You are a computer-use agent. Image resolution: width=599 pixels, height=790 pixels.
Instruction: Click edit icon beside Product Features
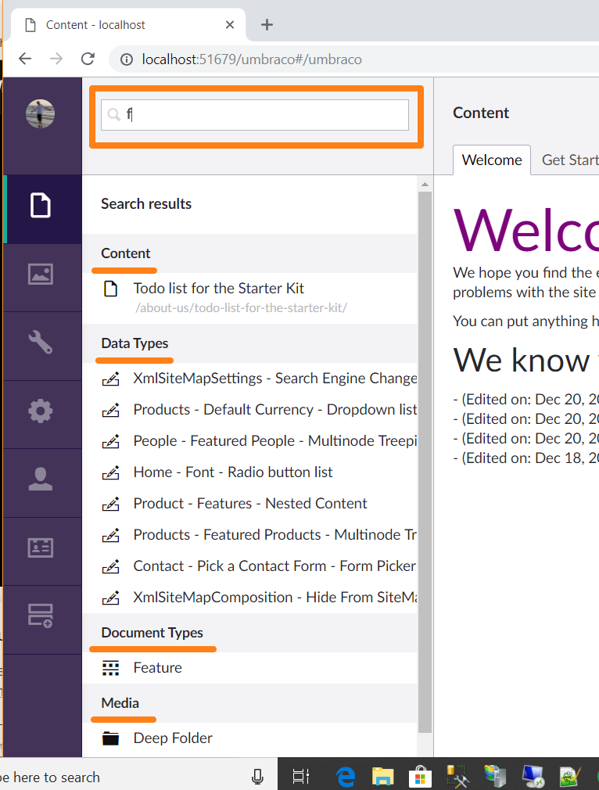[x=111, y=504]
